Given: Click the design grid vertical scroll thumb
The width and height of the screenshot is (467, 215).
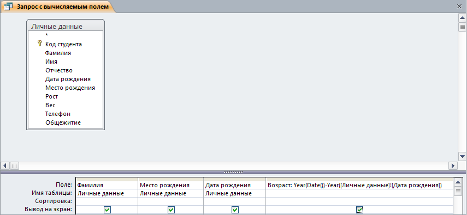Looking at the screenshot, I should 458,192.
